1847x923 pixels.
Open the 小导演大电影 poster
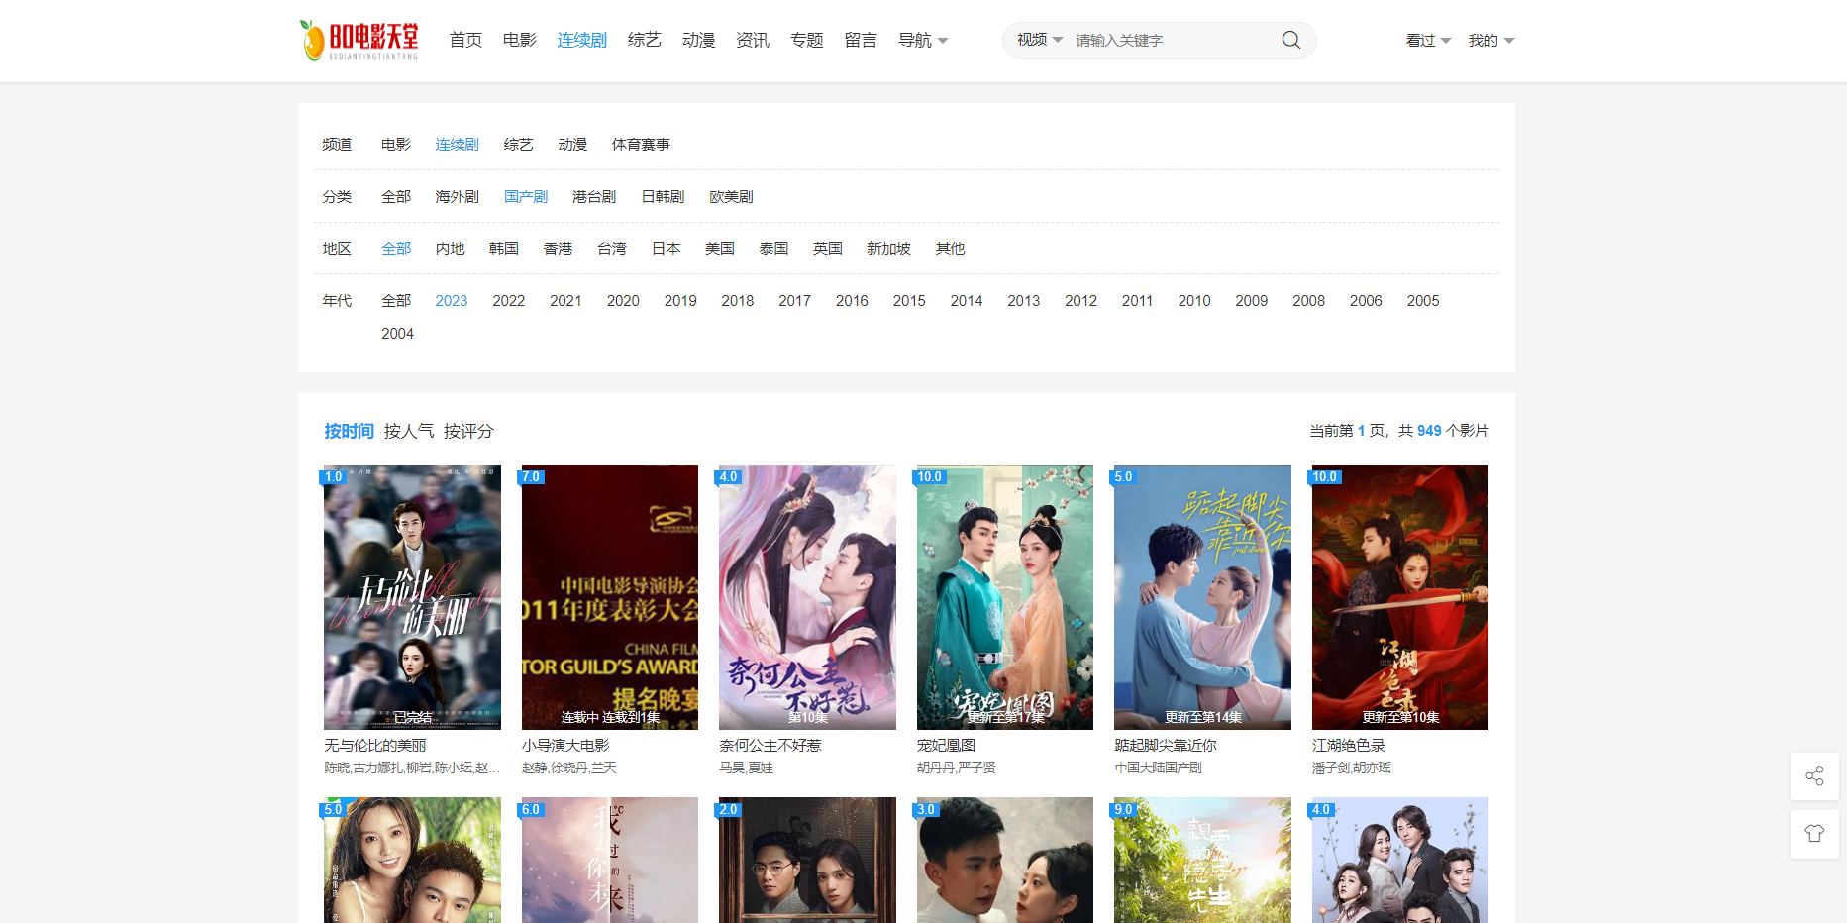coord(610,597)
